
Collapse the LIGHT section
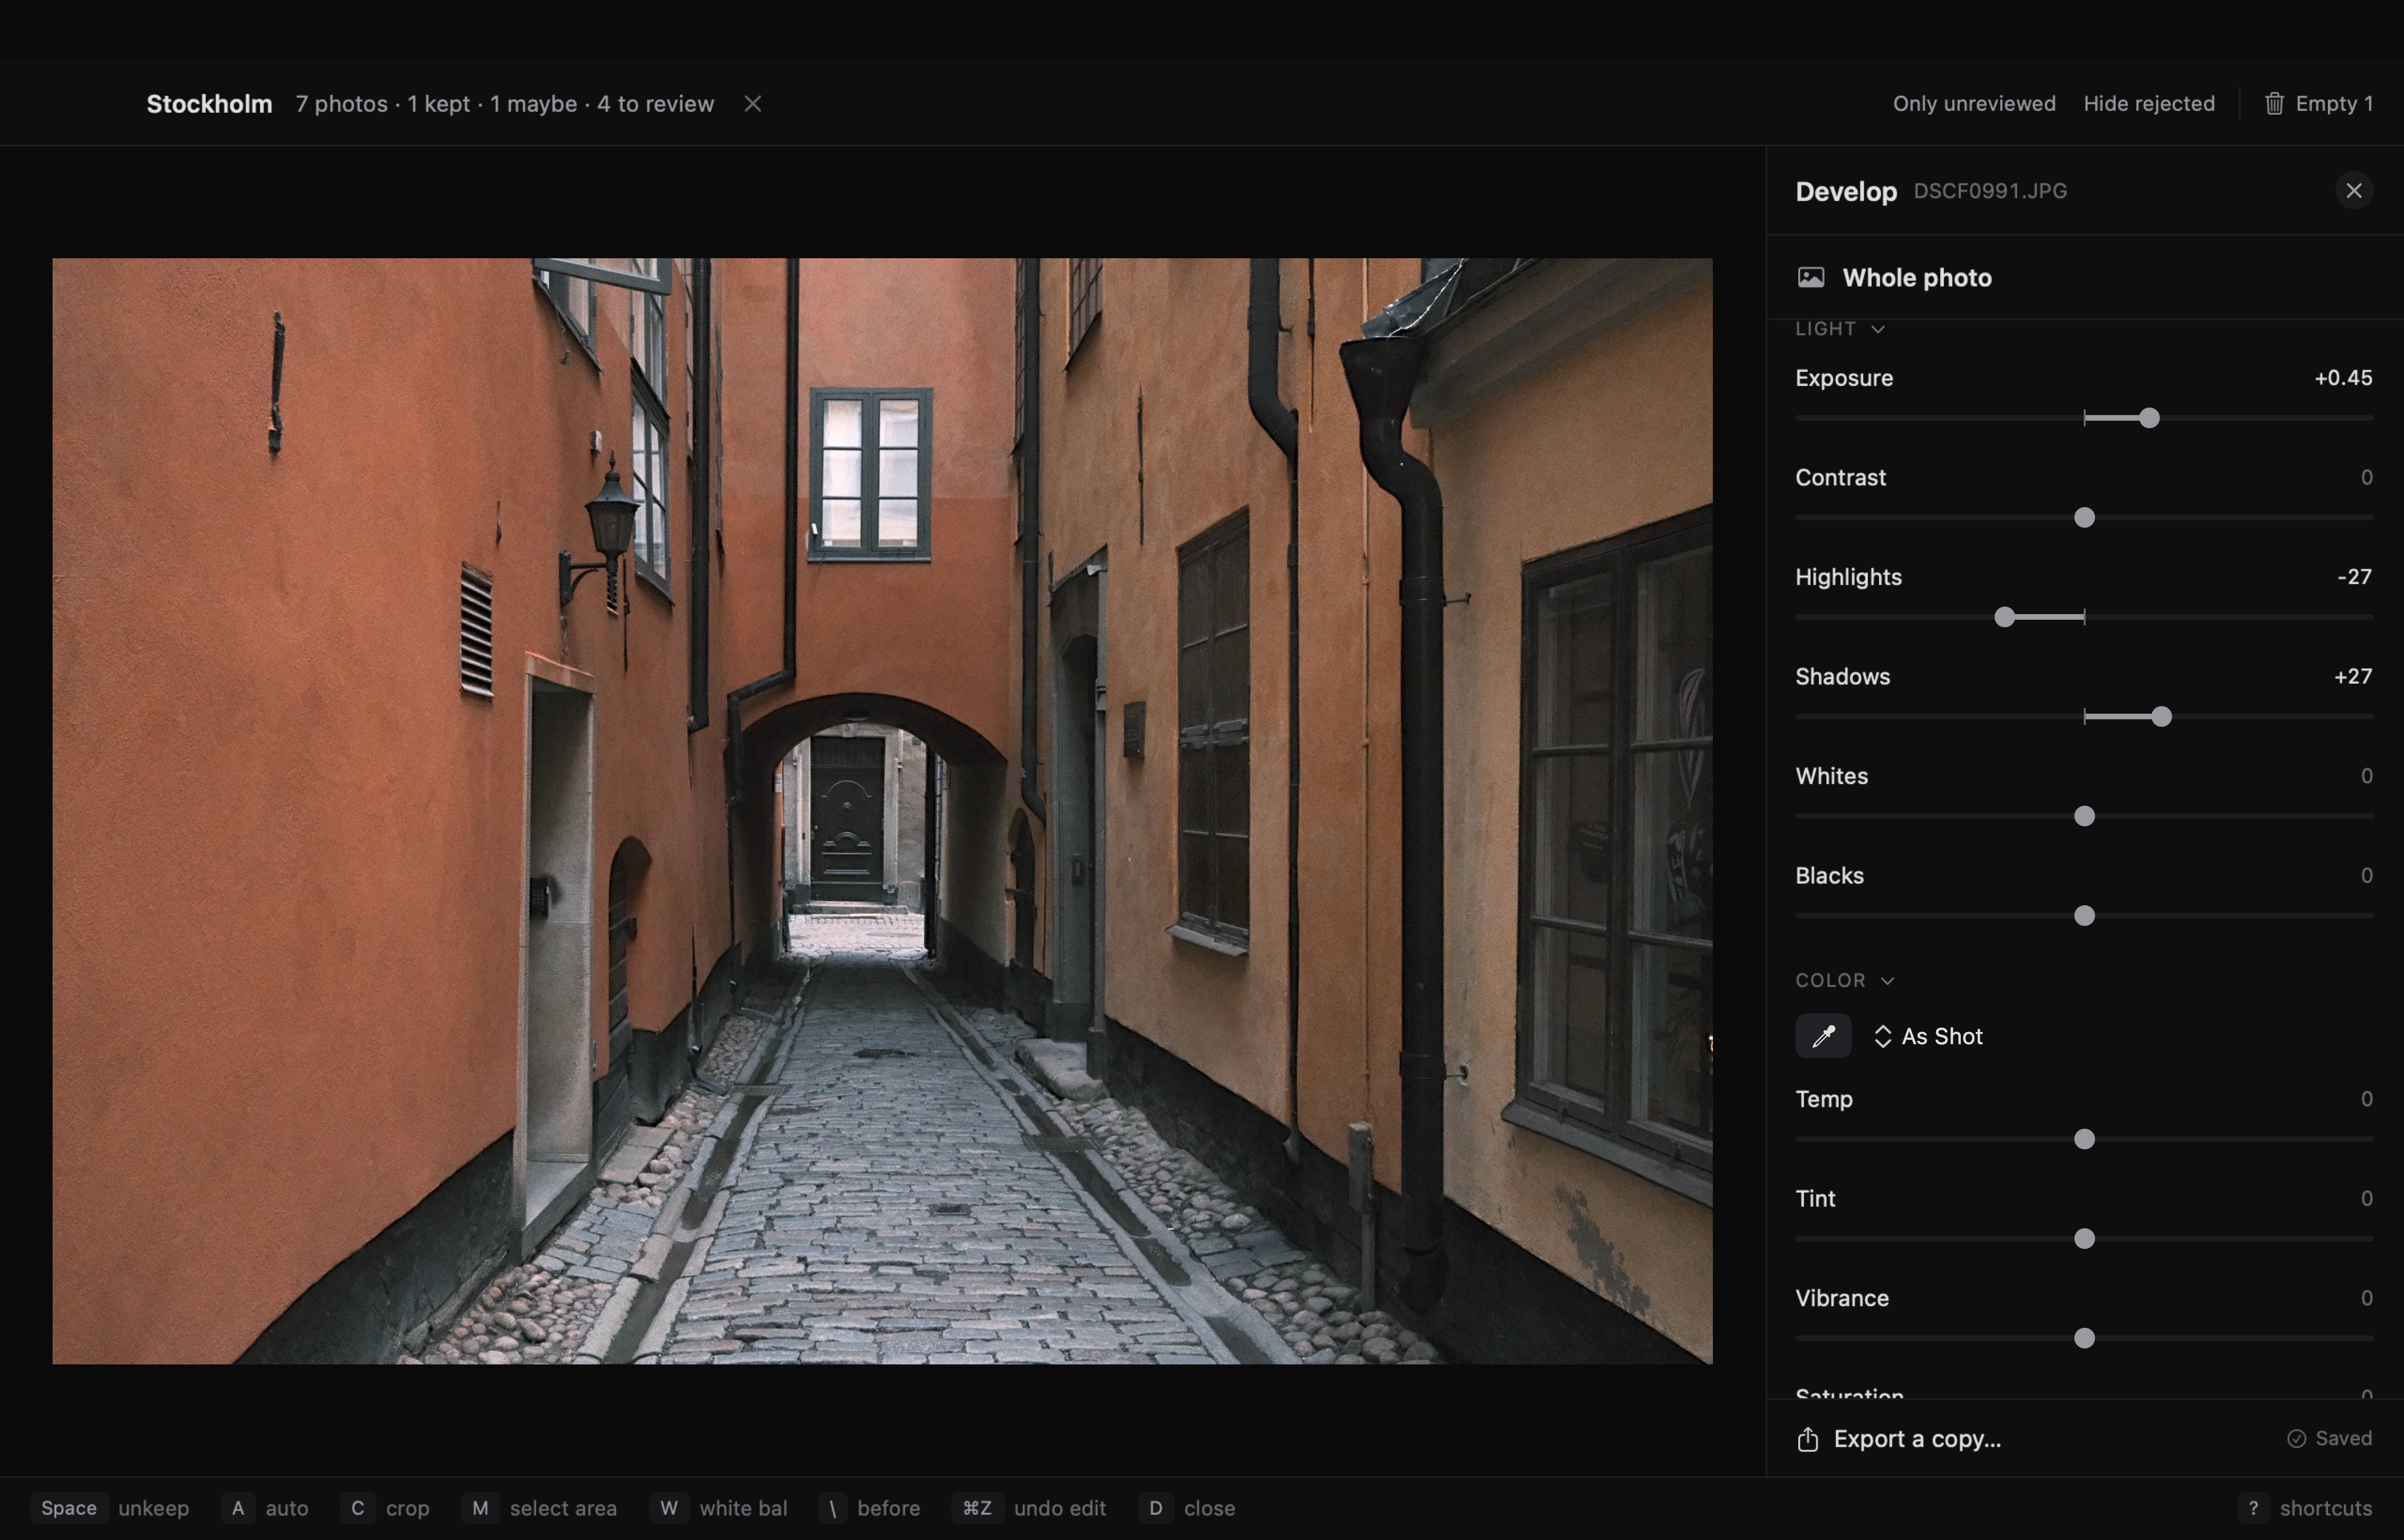(1840, 329)
